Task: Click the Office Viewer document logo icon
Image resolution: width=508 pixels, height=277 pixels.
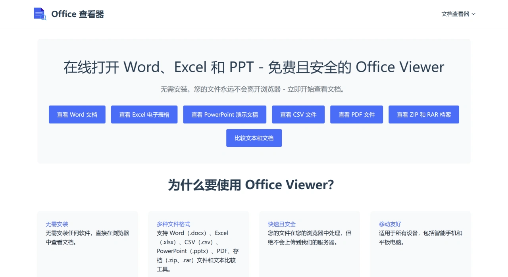Action: 40,14
